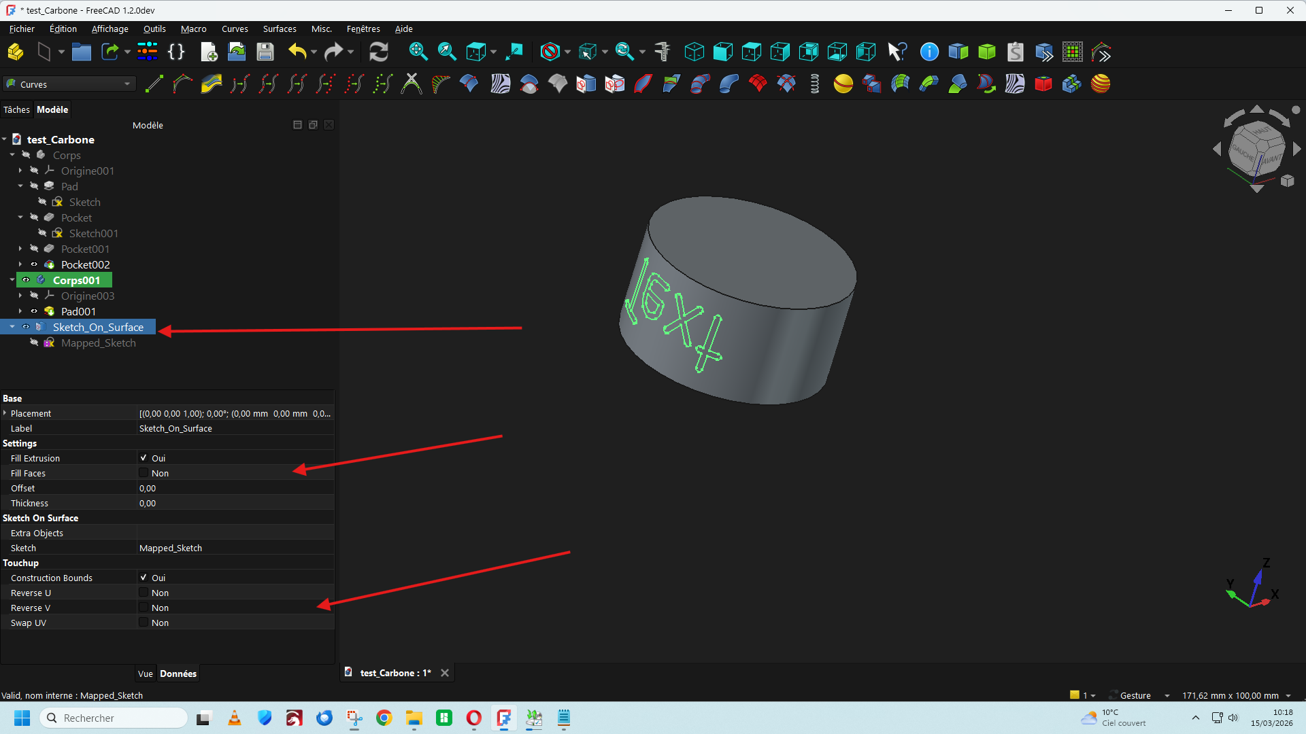Click the Save document icon
This screenshot has width=1306, height=734.
click(265, 52)
